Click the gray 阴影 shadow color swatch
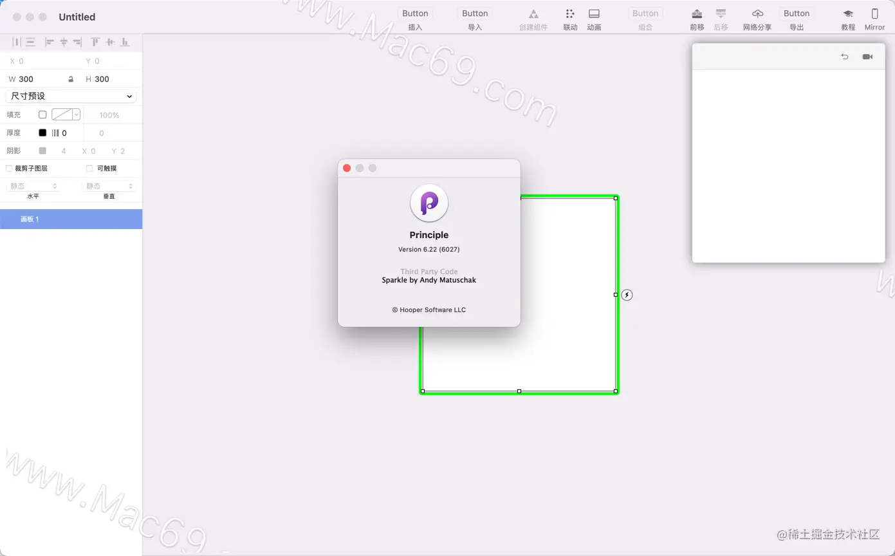This screenshot has height=556, width=895. click(x=42, y=151)
